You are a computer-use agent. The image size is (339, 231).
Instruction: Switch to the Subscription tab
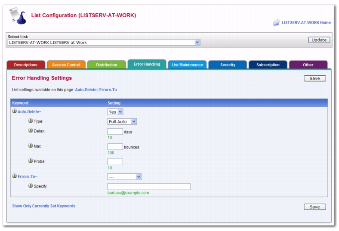point(268,65)
